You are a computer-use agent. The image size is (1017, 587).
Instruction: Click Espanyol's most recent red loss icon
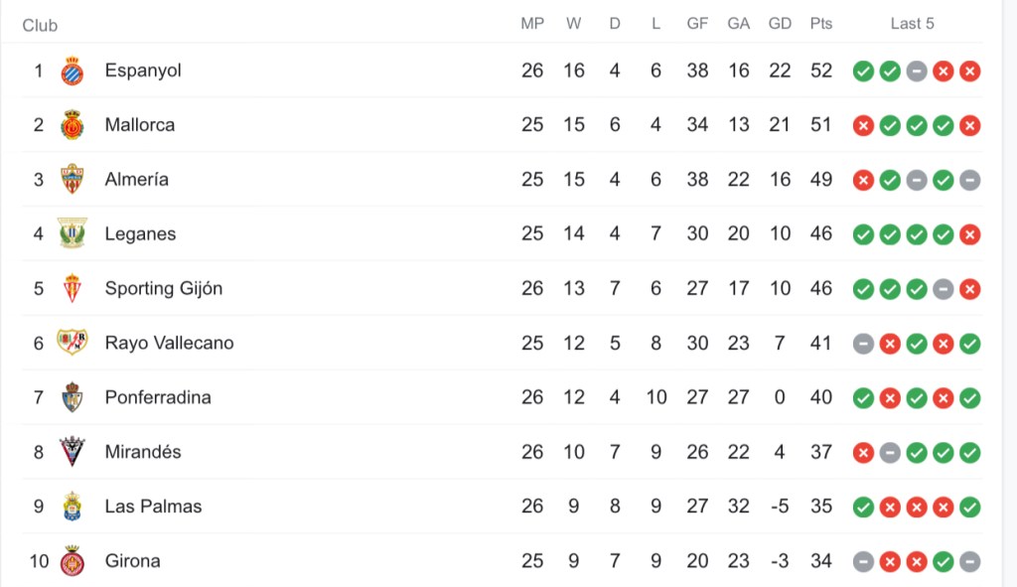(x=970, y=71)
